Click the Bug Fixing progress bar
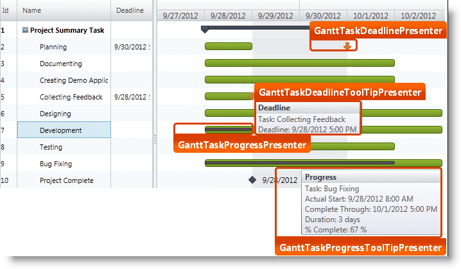461x269 pixels. click(x=299, y=163)
